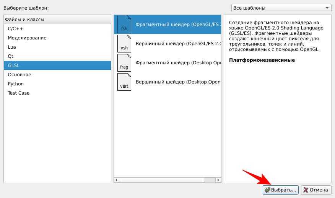Click the vsh vertex shader file icon
The height and width of the screenshot is (198, 335).
pos(124,44)
